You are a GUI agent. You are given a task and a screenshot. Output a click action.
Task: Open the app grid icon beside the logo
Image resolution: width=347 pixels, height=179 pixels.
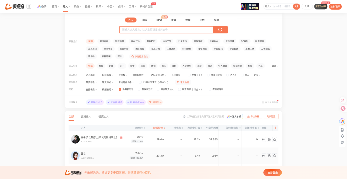29,6
